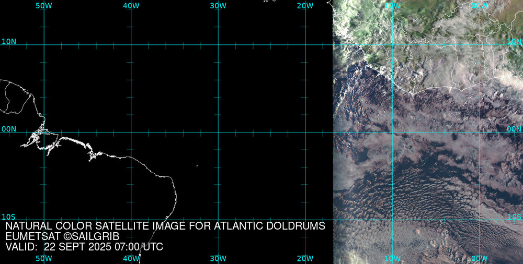The width and height of the screenshot is (523, 264).
Task: Click the 'EUMETSAT ©SAILGRIB' credit text
Action: (x=62, y=236)
